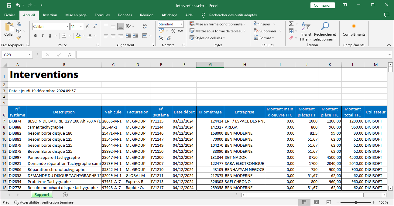The image size is (394, 206).
Task: Click the Connexion sign-in button
Action: click(323, 5)
